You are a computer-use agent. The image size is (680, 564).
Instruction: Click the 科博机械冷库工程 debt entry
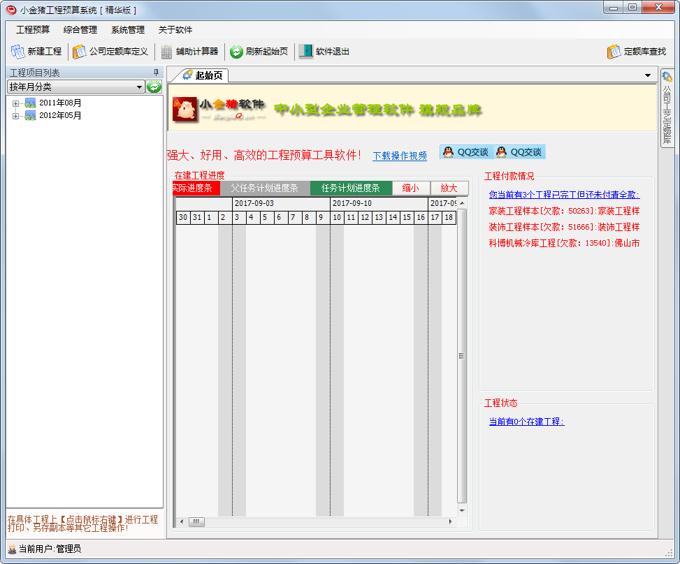click(x=564, y=243)
